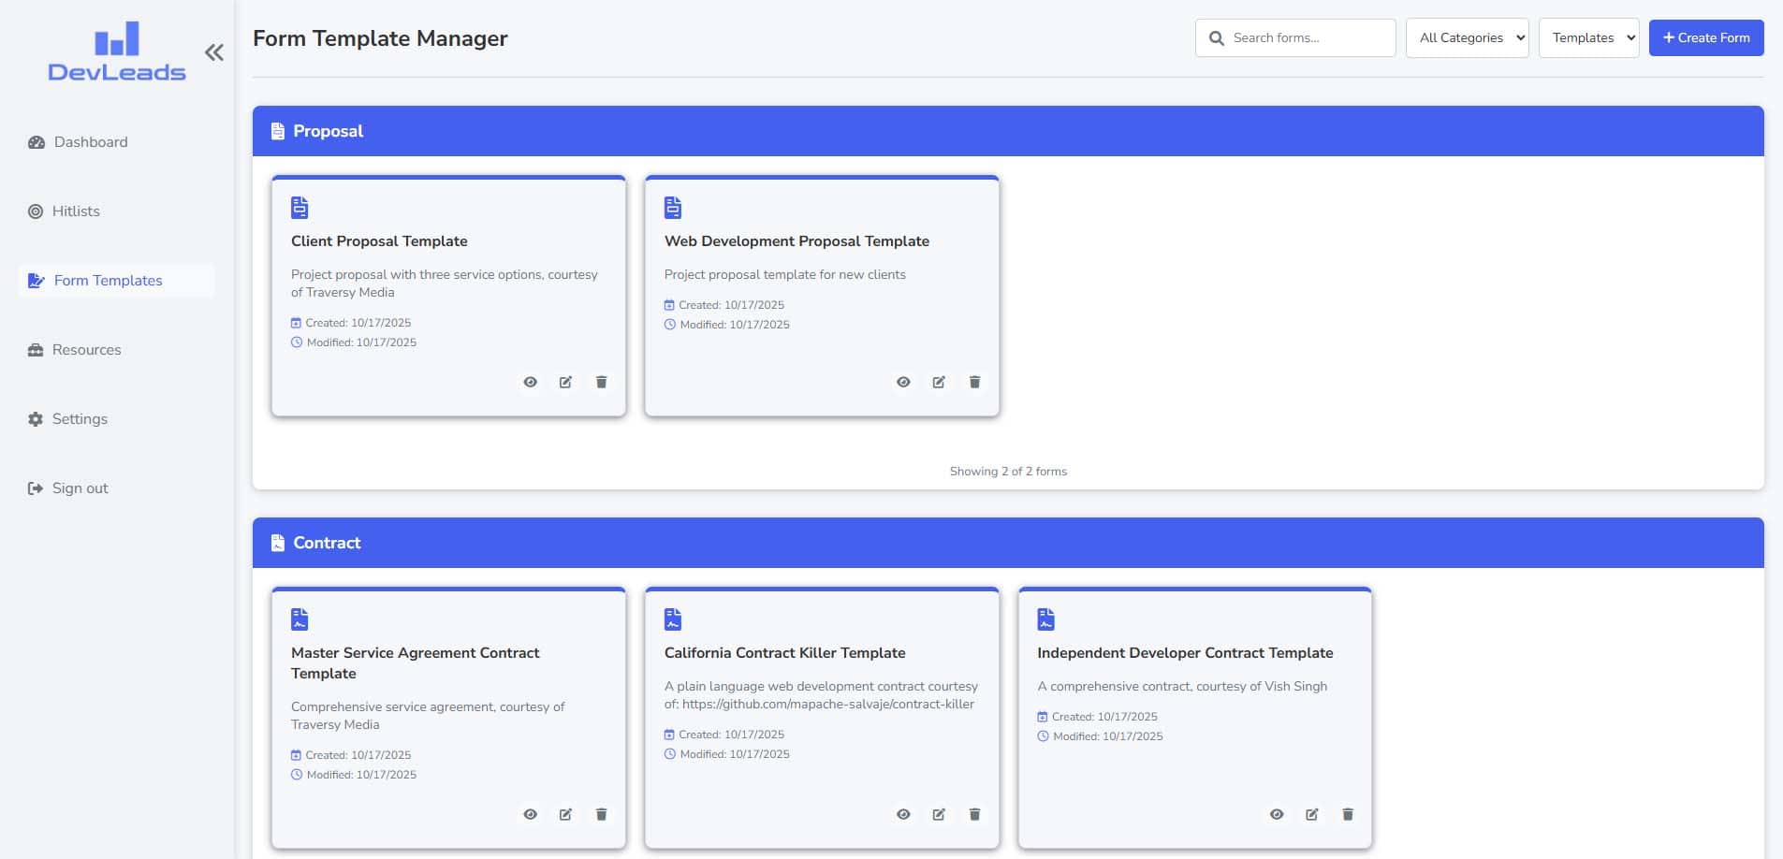Edit California Contract Killer Template
This screenshot has width=1783, height=859.
(939, 814)
